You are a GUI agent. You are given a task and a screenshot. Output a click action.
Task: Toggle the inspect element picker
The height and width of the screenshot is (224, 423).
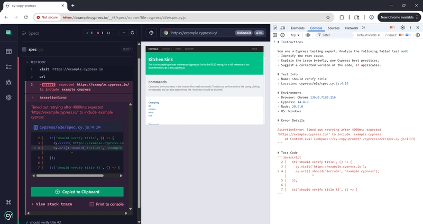275,28
